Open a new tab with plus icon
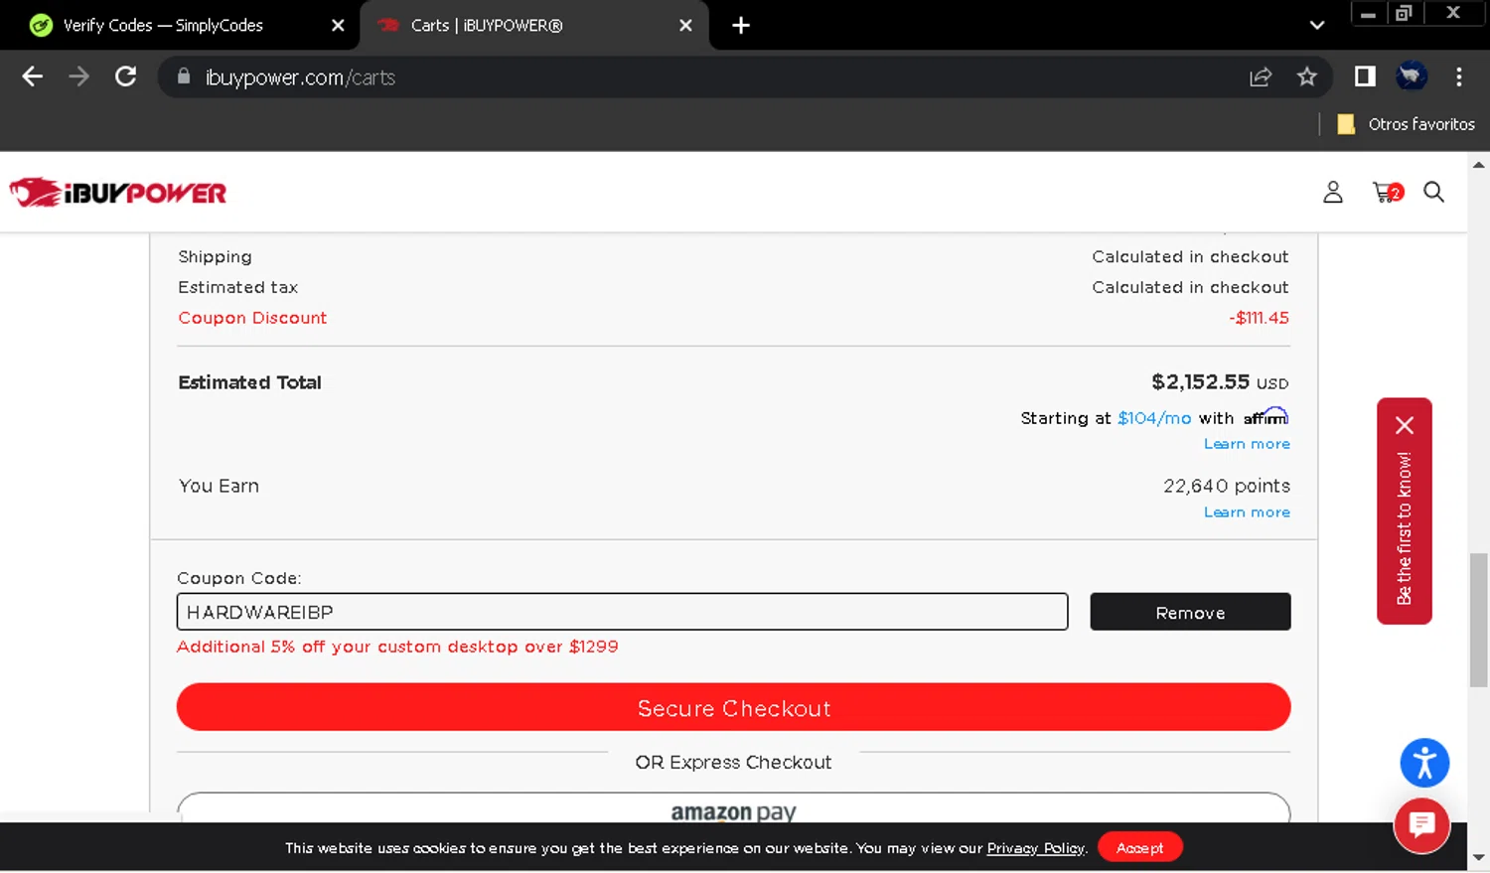Viewport: 1490px width, 873px height. click(x=741, y=25)
